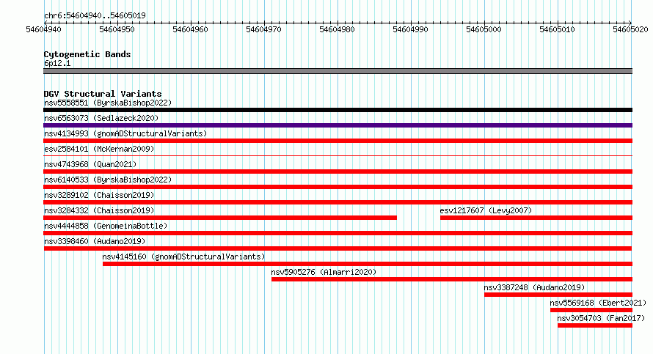Click the nsv6140533 (ByrskaBishop2022) label
Viewport: 653px width, 354px height.
coord(108,180)
